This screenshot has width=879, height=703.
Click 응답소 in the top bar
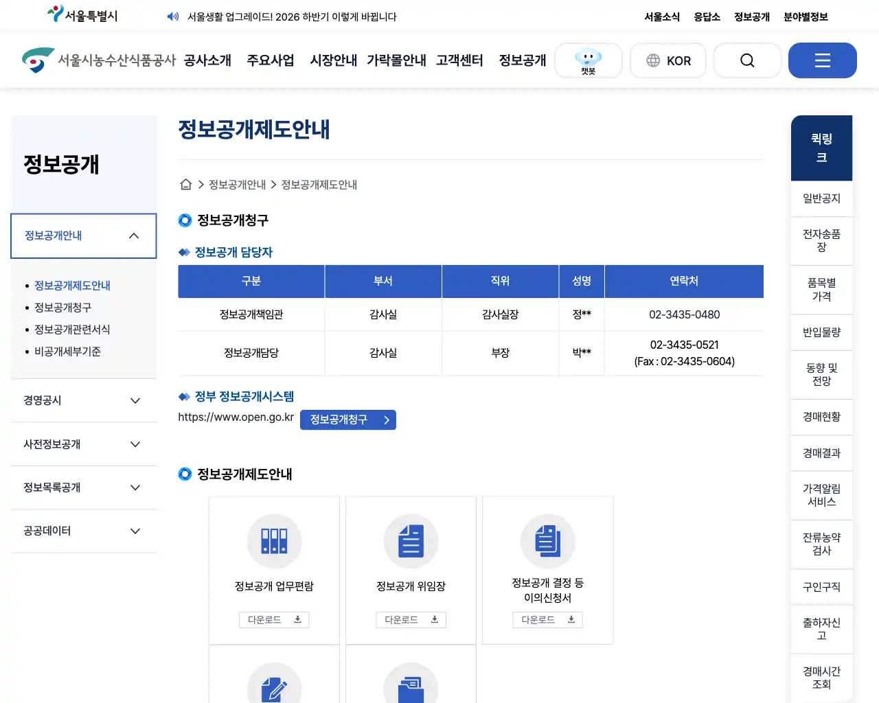707,16
